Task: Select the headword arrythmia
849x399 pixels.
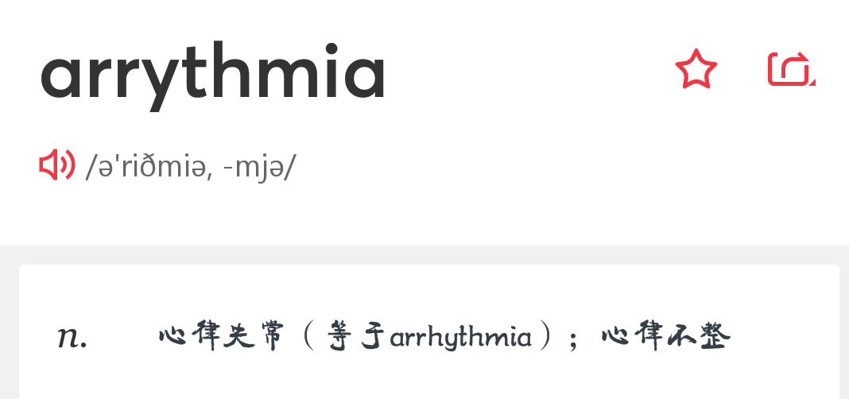Action: 213,76
